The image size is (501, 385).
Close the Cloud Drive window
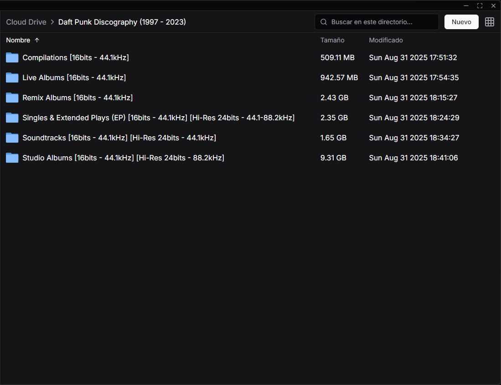(493, 5)
